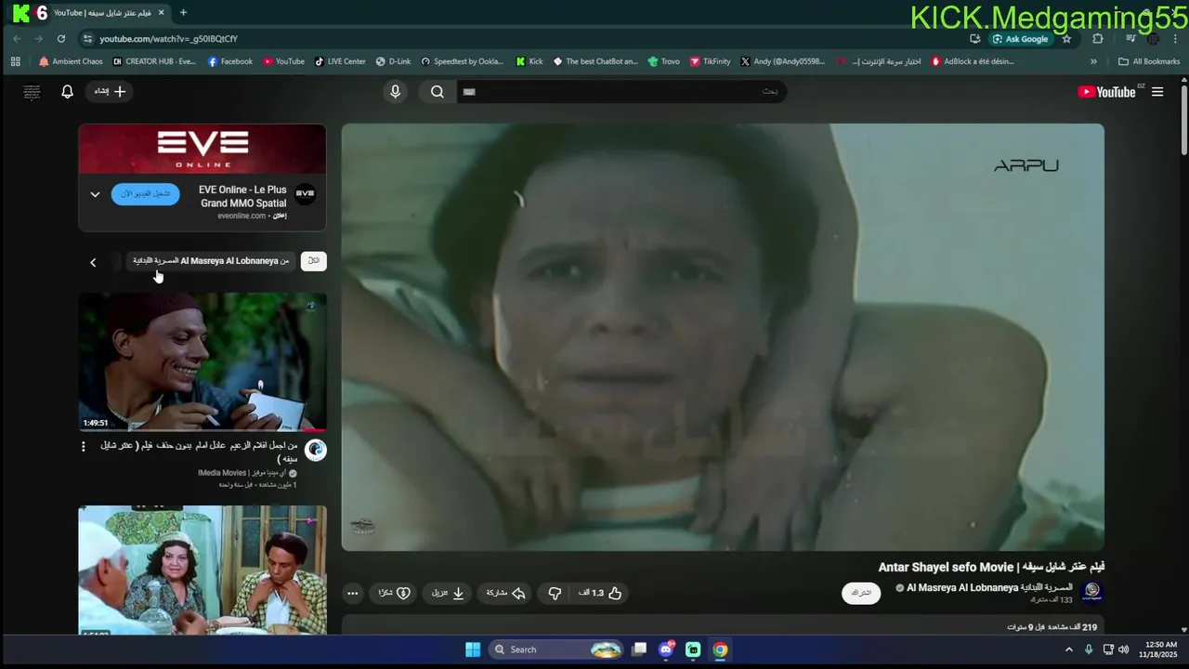Click the Create plus button
The image size is (1189, 669).
[110, 91]
